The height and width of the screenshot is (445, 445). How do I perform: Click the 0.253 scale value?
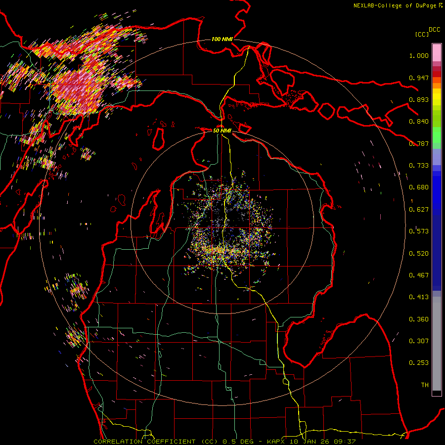pos(419,363)
